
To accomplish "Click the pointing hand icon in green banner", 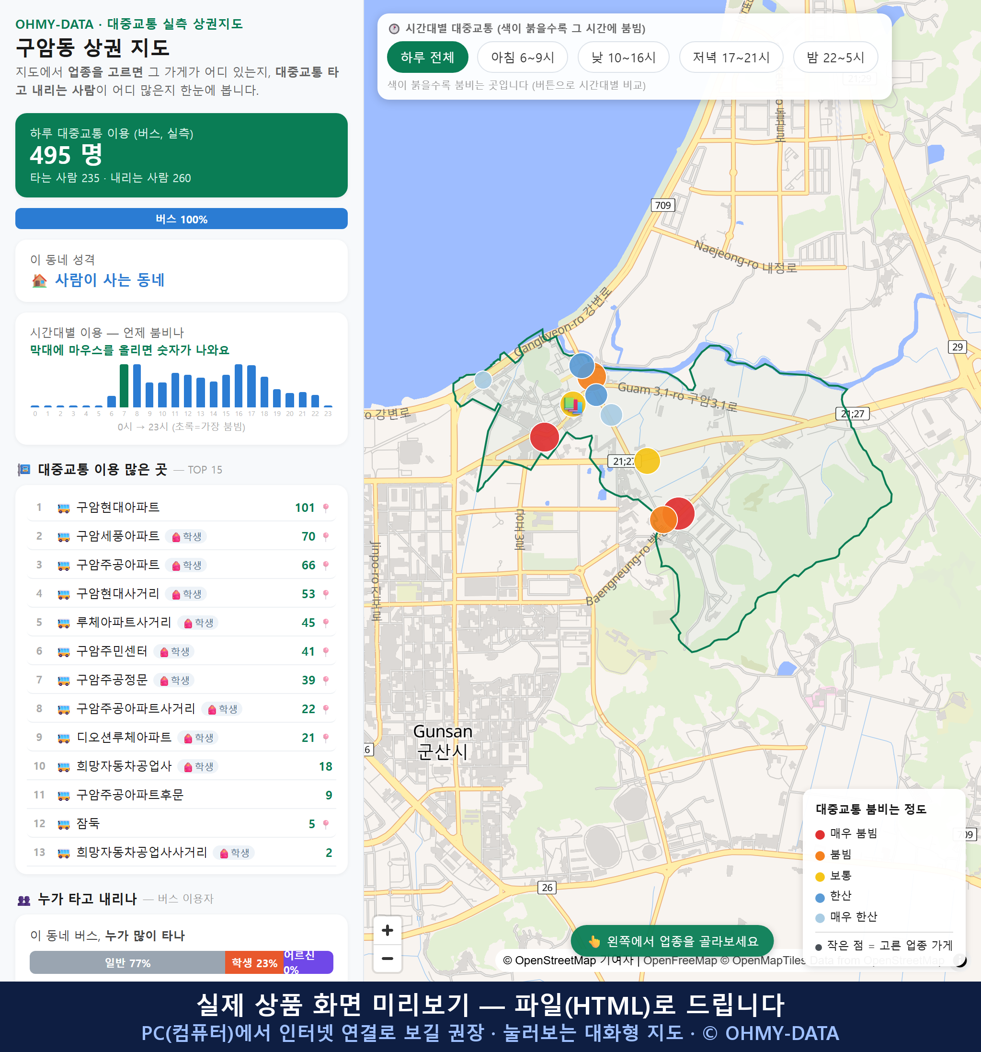I will 594,941.
